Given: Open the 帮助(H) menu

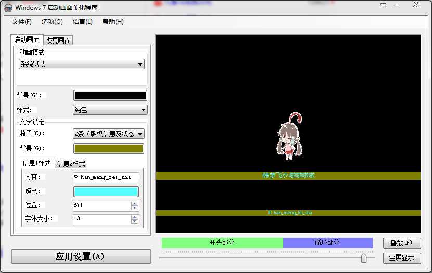Looking at the screenshot, I should (x=113, y=22).
